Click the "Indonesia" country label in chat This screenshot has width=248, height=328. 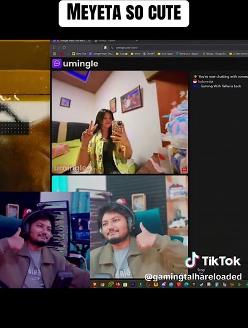(205, 81)
